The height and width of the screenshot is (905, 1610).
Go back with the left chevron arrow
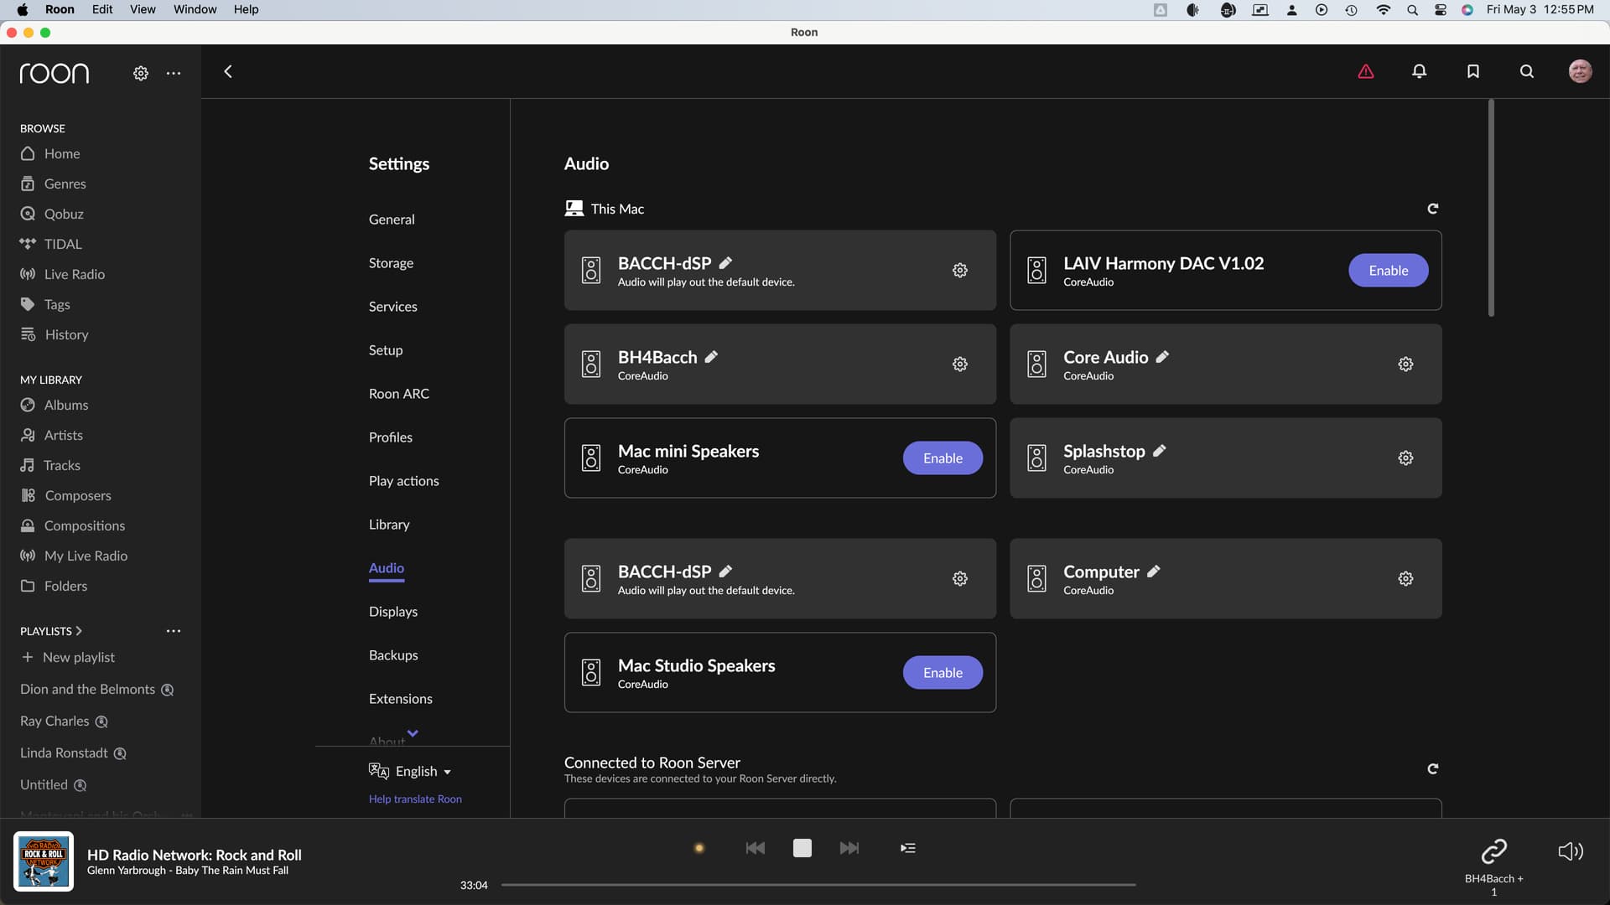[x=228, y=71]
